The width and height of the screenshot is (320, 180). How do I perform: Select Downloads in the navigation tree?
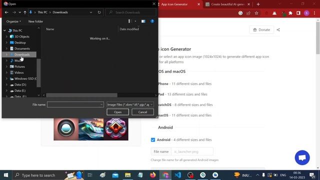pos(22,54)
